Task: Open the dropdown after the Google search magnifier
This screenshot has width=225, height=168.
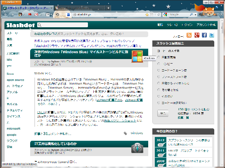Action: click(x=195, y=14)
